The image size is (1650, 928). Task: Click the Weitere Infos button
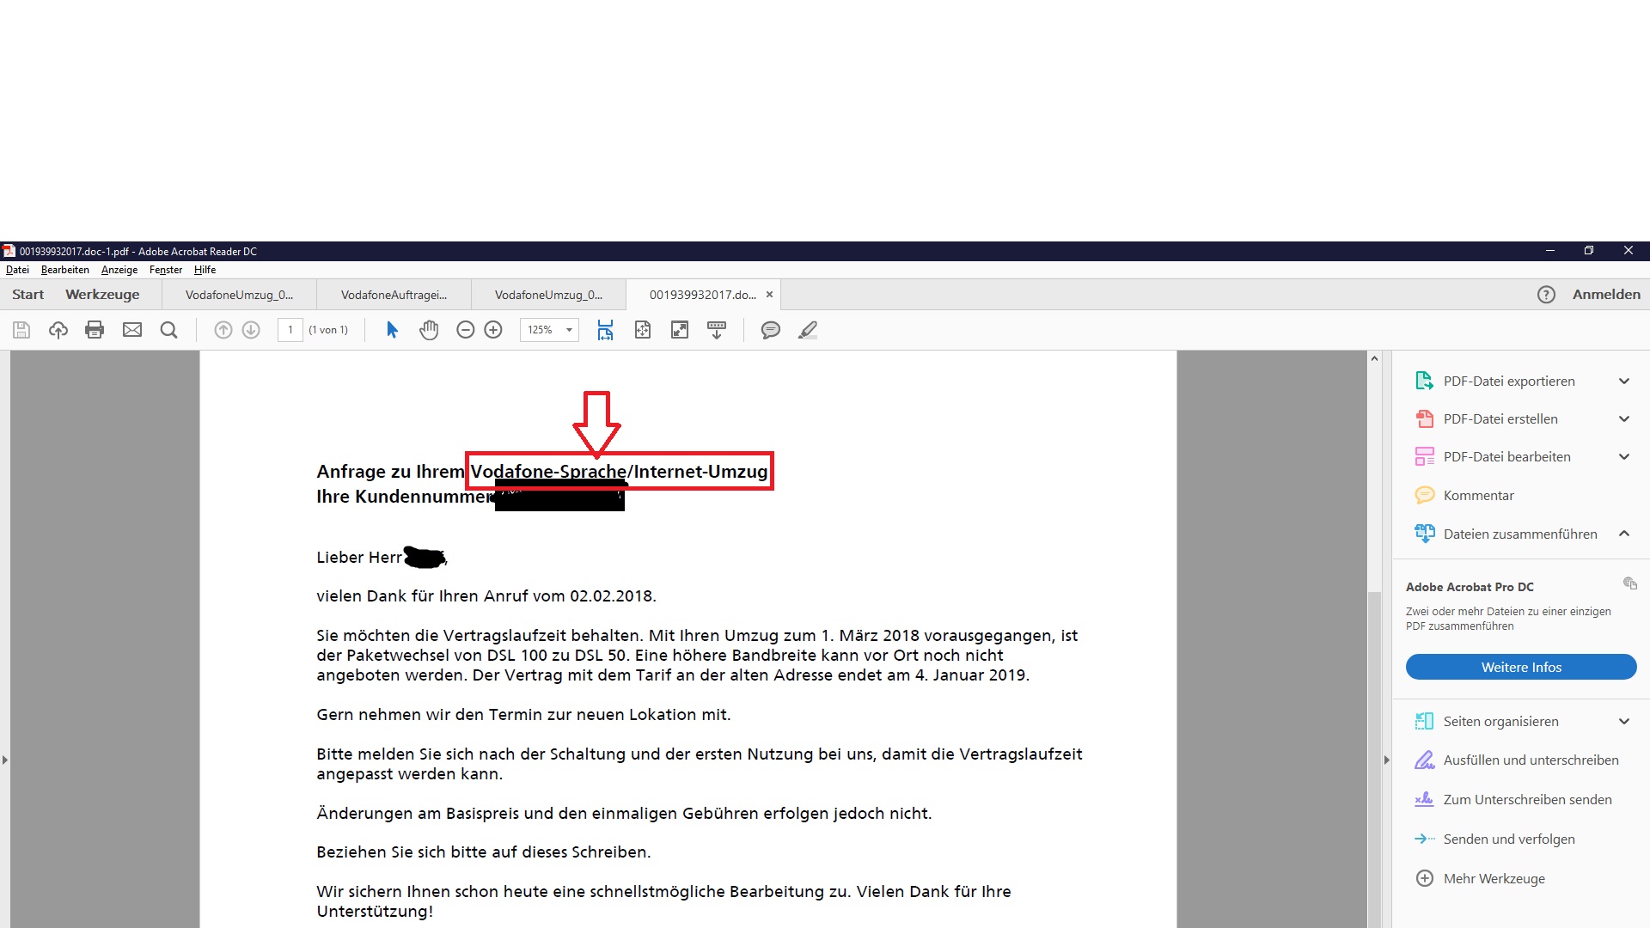(1520, 668)
